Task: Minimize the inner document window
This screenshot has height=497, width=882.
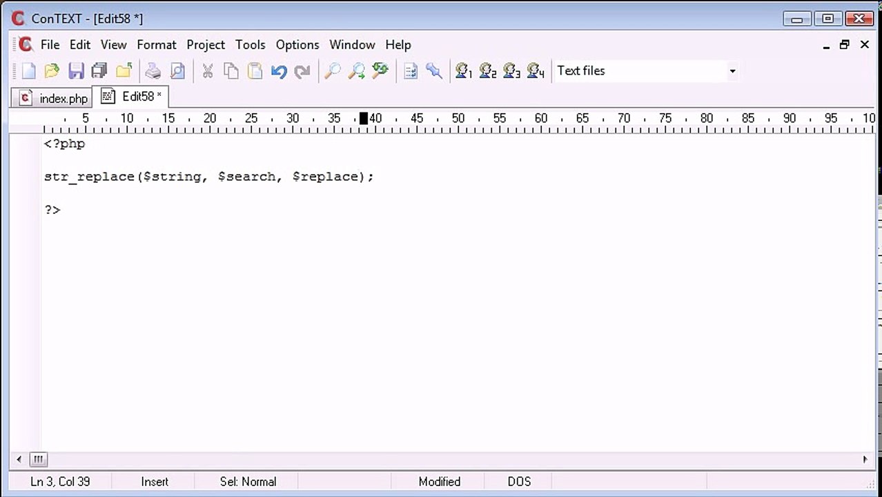Action: pyautogui.click(x=826, y=45)
